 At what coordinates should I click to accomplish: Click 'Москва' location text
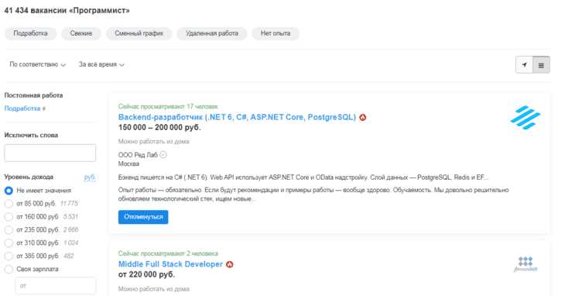[128, 164]
